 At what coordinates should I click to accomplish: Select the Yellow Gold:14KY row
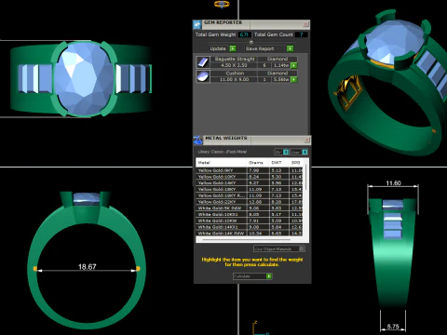tap(250, 183)
